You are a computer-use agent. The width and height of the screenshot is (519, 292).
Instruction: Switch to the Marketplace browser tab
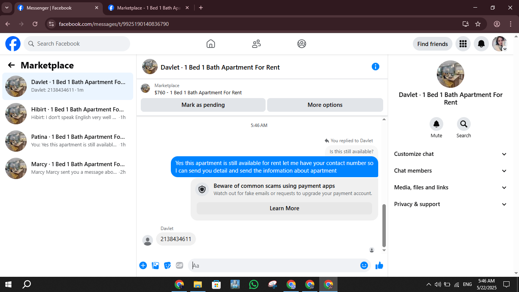pos(150,8)
